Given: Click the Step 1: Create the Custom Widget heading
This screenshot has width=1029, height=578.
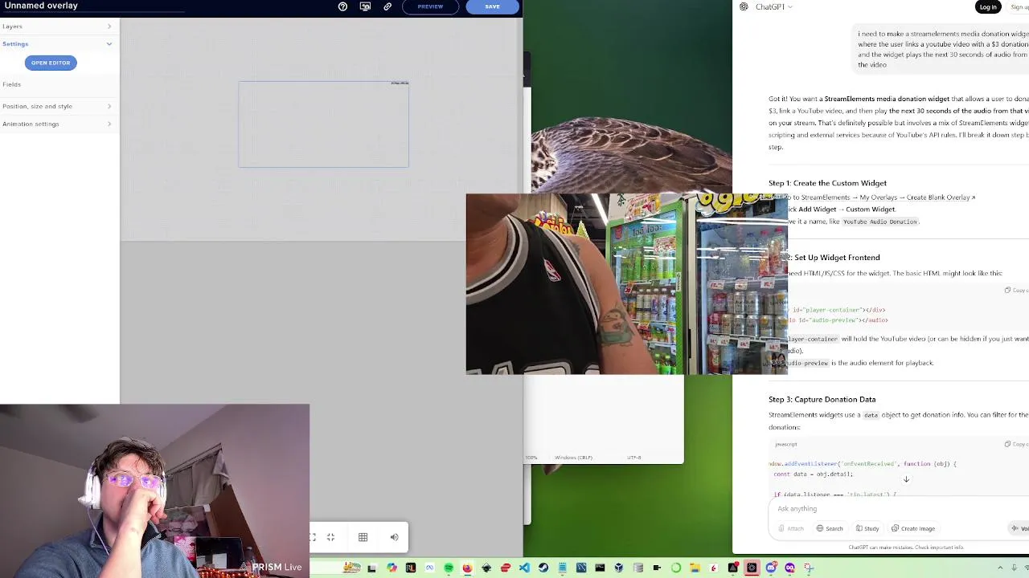Looking at the screenshot, I should tap(827, 183).
